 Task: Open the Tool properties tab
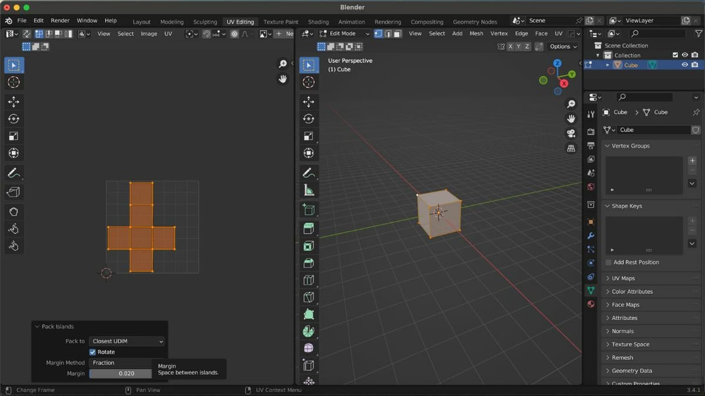591,114
